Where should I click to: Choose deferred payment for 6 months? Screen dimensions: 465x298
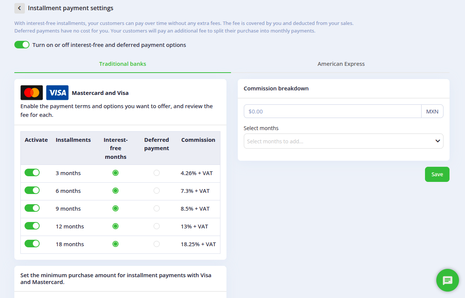157,191
